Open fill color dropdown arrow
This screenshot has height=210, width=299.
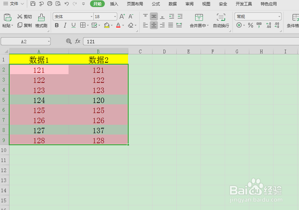(112, 25)
